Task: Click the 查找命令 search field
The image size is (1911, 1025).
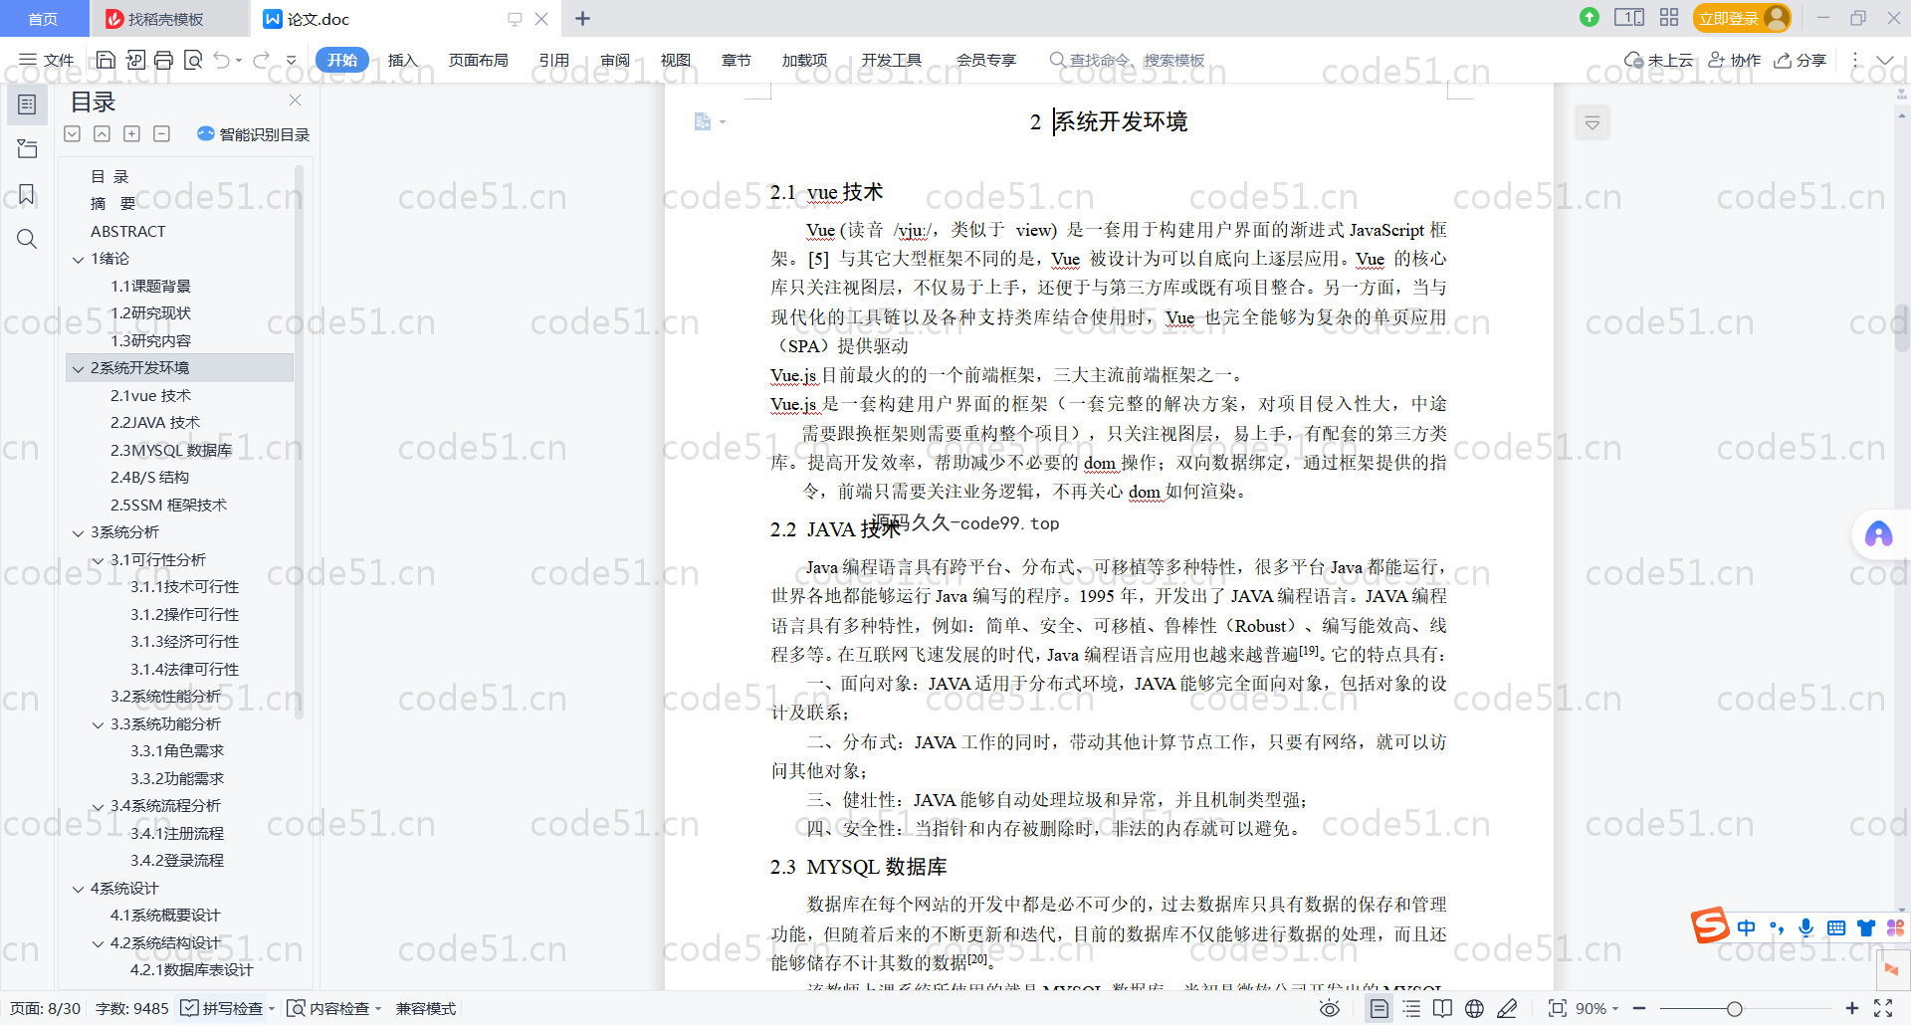Action: [x=1127, y=60]
